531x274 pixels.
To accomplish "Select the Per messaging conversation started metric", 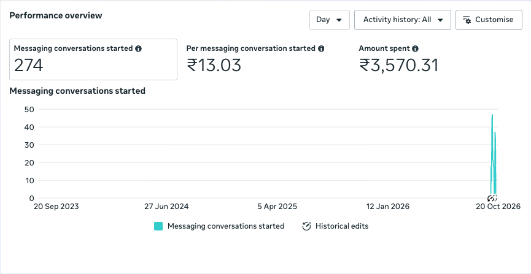I will tap(255, 59).
